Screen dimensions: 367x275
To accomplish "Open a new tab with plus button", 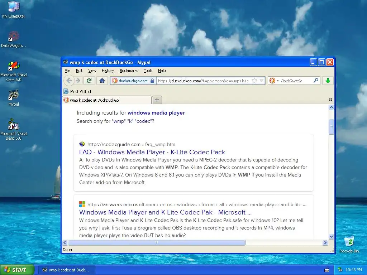I will (157, 100).
